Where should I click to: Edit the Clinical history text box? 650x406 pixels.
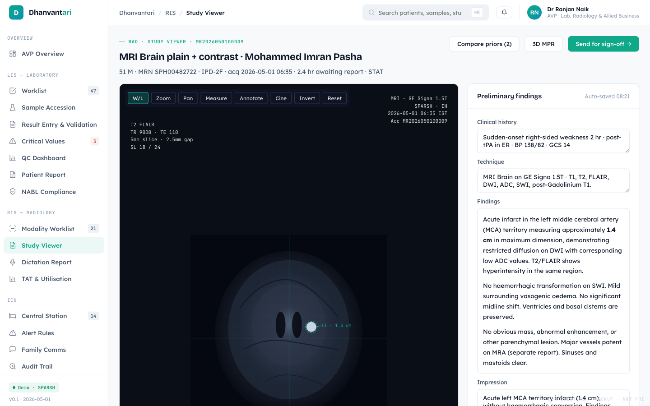pos(553,141)
